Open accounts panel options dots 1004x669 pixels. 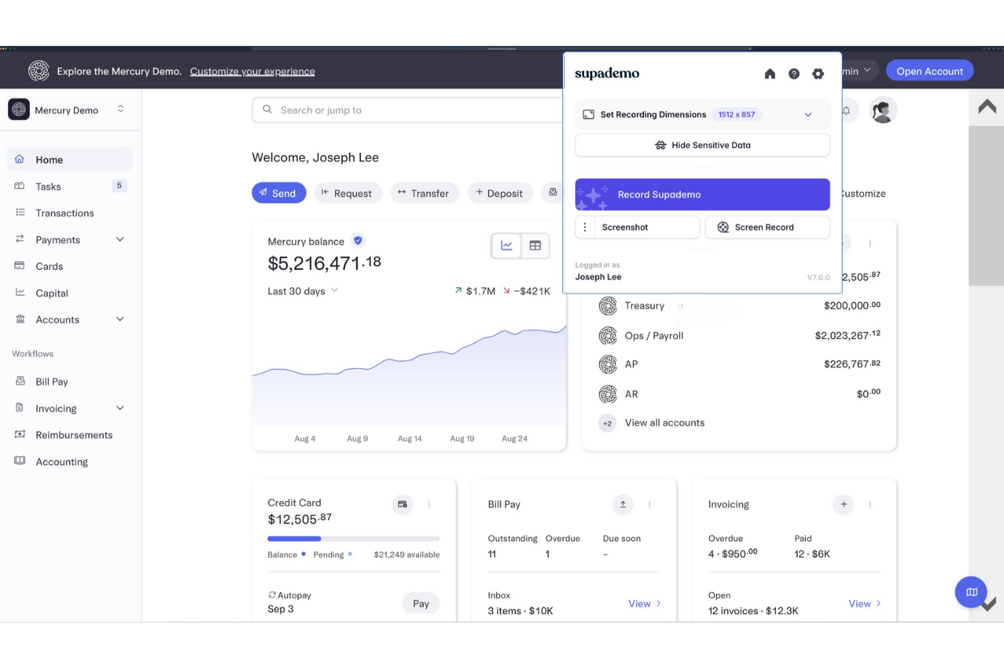[x=870, y=243]
